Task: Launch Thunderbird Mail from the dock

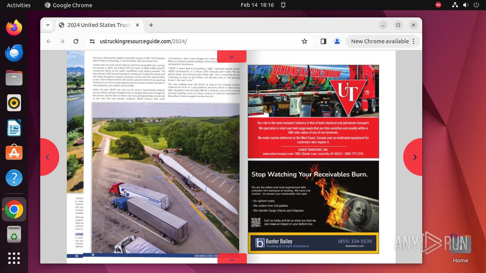Action: (14, 53)
